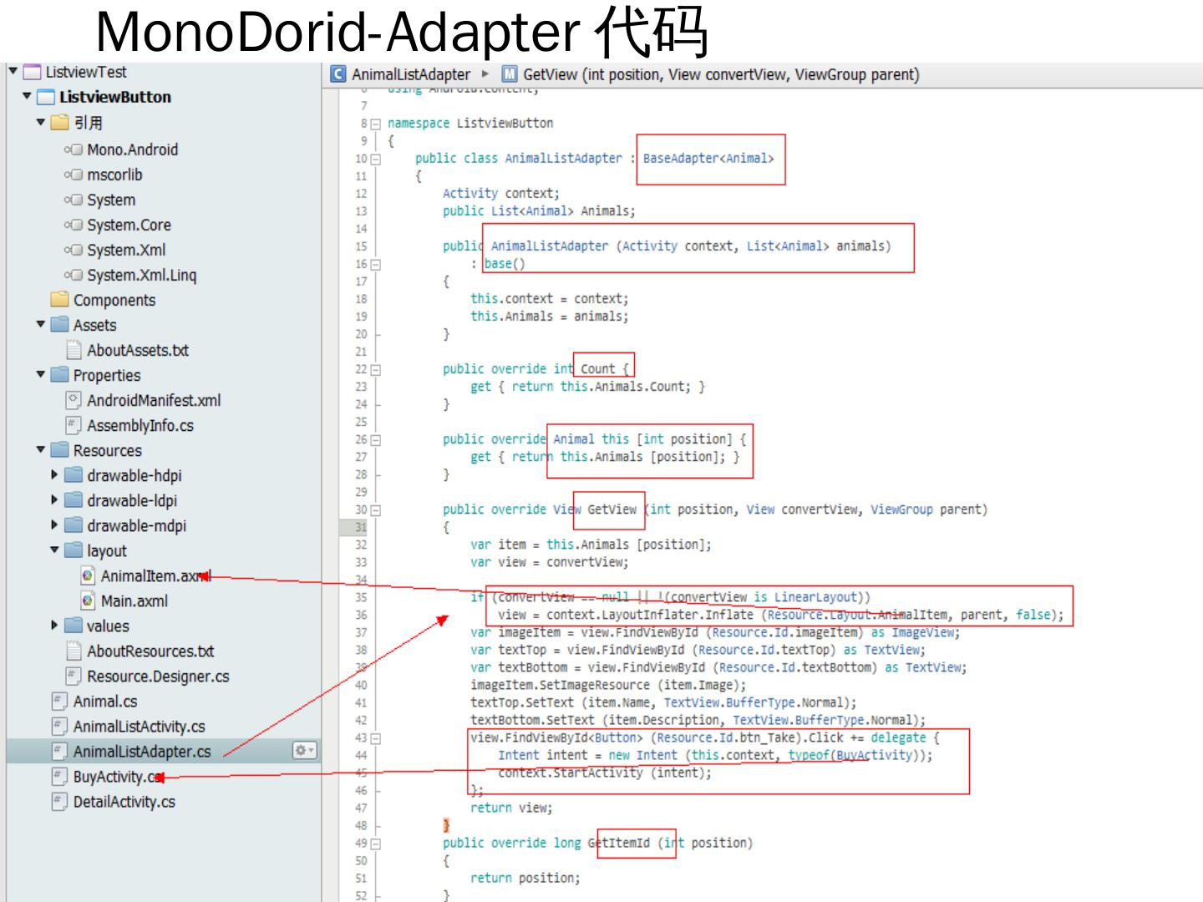Fold the constructor block at line 16
Screen dimensions: 1203x902
tap(376, 264)
